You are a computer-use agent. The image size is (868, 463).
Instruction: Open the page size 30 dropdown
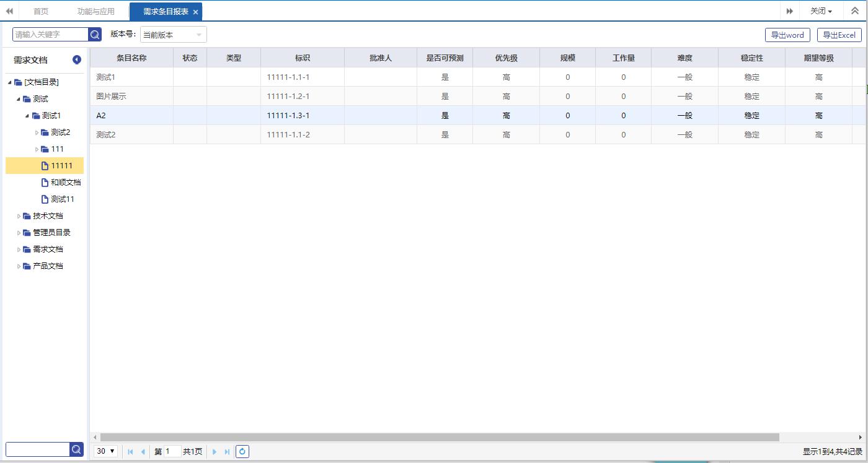tap(105, 452)
